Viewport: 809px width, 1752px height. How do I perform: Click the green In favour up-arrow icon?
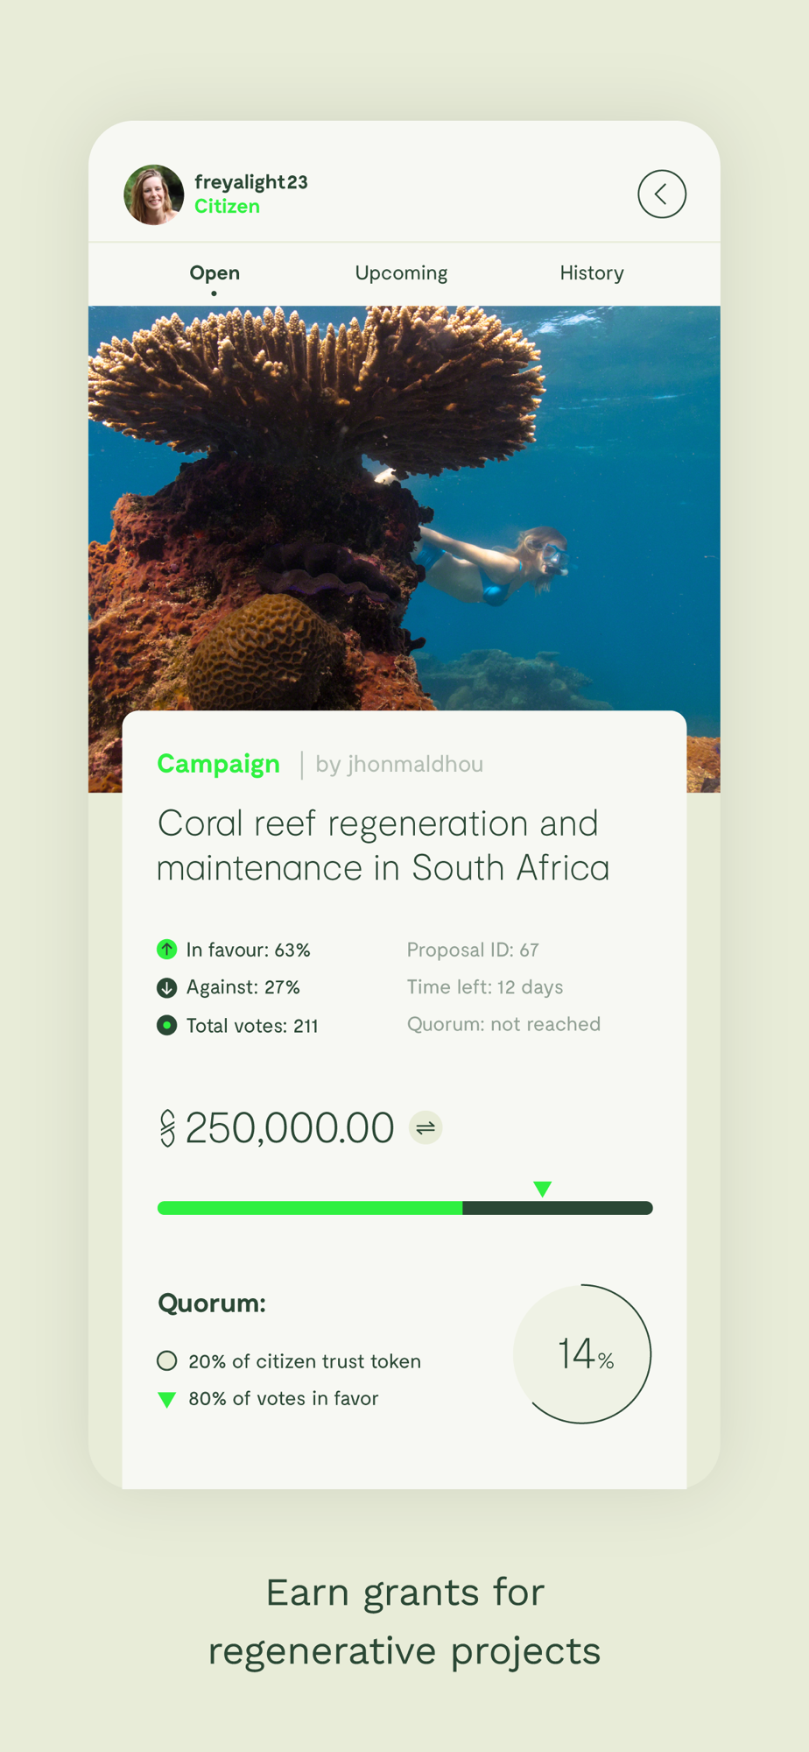(166, 950)
